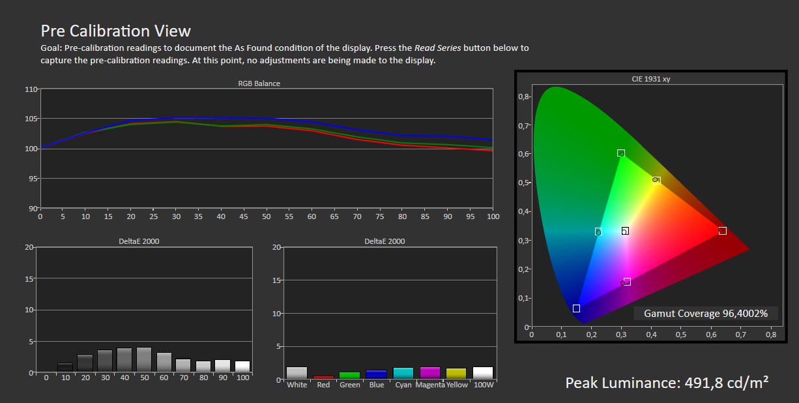The height and width of the screenshot is (403, 799).
Task: Click the Green bar in the color DeltaE chart
Action: [x=350, y=376]
